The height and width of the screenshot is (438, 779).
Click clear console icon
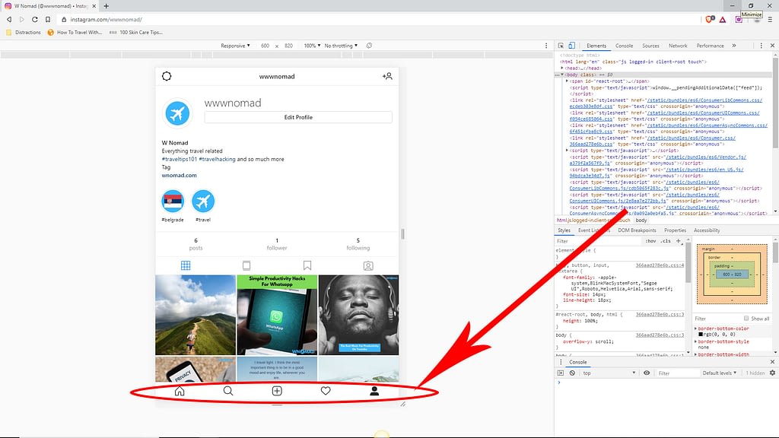(x=572, y=373)
